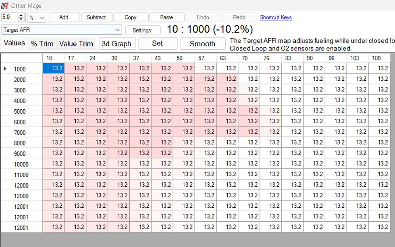Select column header 83
This screenshot has width=395, height=247.
click(292, 58)
